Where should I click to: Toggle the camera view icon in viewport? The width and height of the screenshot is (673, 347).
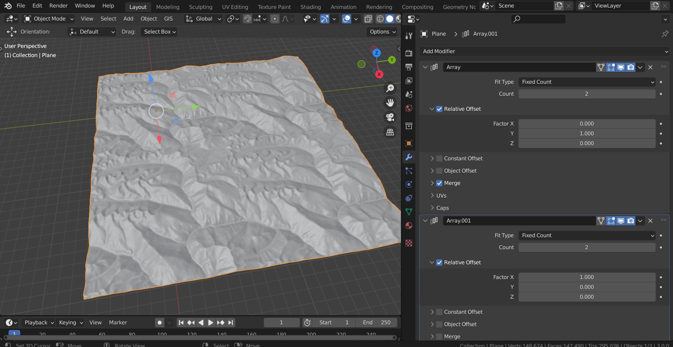click(x=390, y=117)
